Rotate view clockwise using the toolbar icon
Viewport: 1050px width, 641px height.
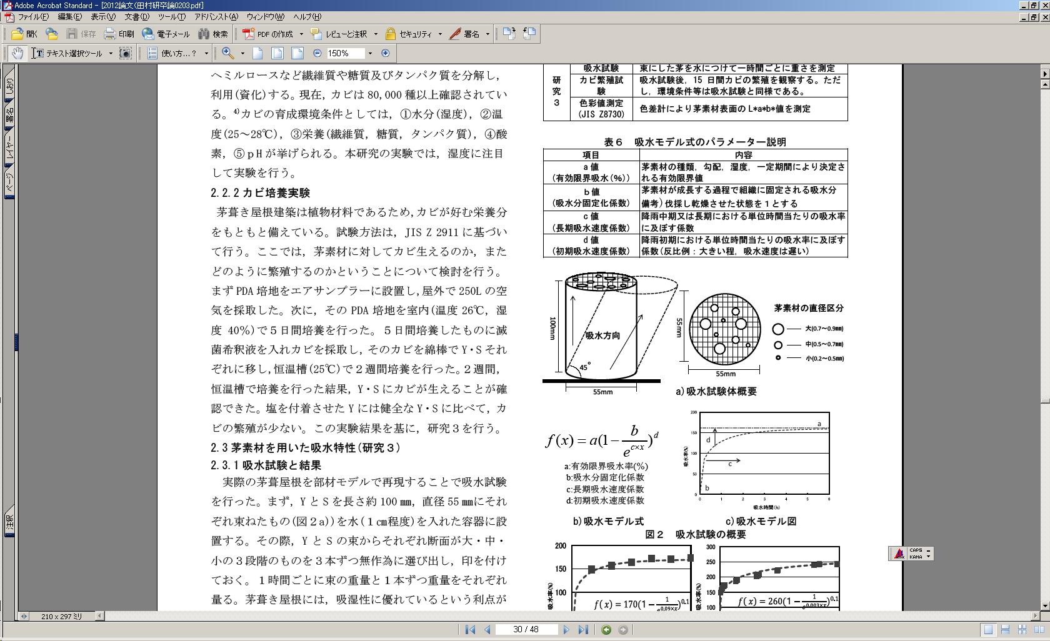(x=509, y=33)
